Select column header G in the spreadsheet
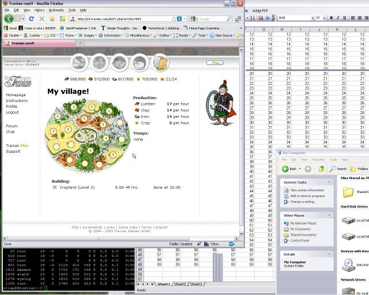369x295 pixels. click(x=263, y=29)
